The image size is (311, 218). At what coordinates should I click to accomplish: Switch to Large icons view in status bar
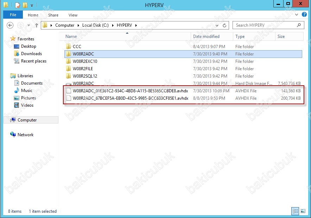303,211
